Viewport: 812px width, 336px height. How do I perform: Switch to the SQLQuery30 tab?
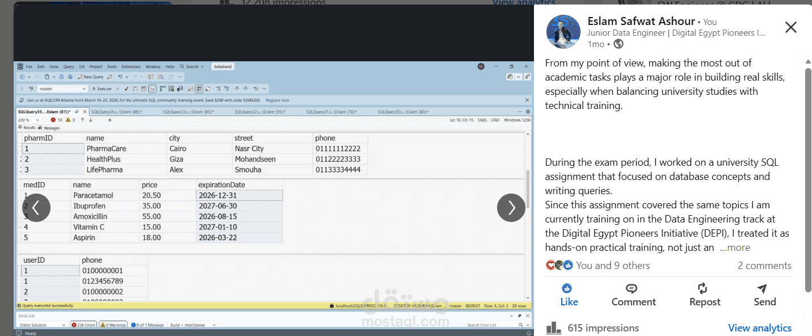click(403, 112)
